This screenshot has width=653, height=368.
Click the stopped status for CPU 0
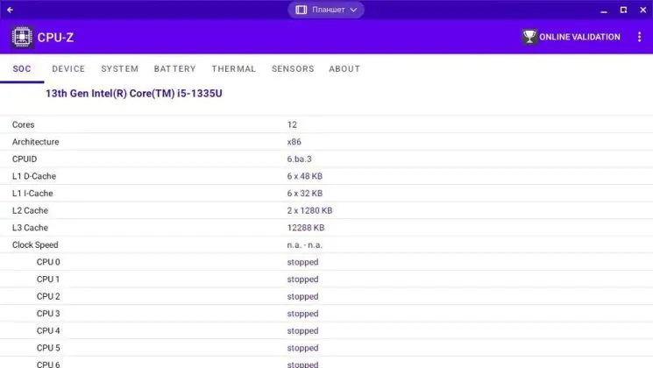pos(302,262)
